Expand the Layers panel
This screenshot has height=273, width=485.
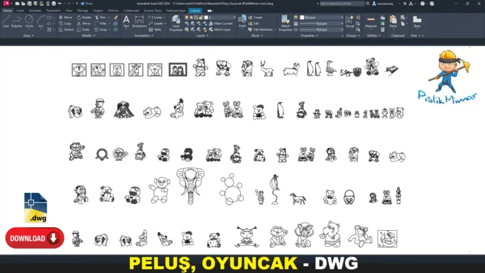[202, 36]
